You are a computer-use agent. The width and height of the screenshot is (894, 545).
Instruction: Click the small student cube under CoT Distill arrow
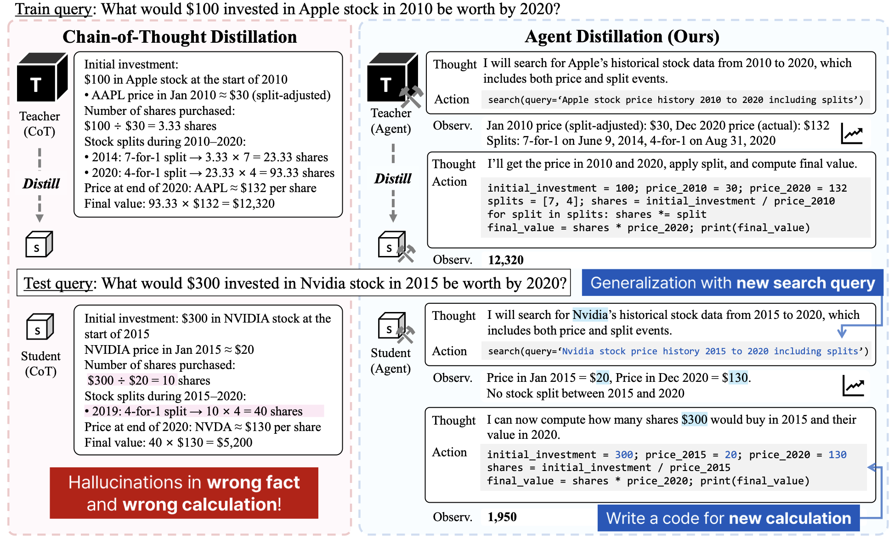tap(39, 244)
